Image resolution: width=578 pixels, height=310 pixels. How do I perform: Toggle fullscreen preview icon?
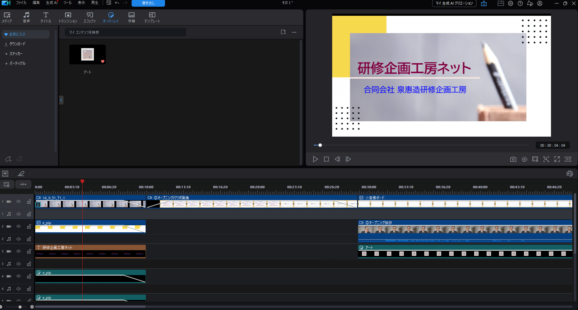(x=557, y=159)
